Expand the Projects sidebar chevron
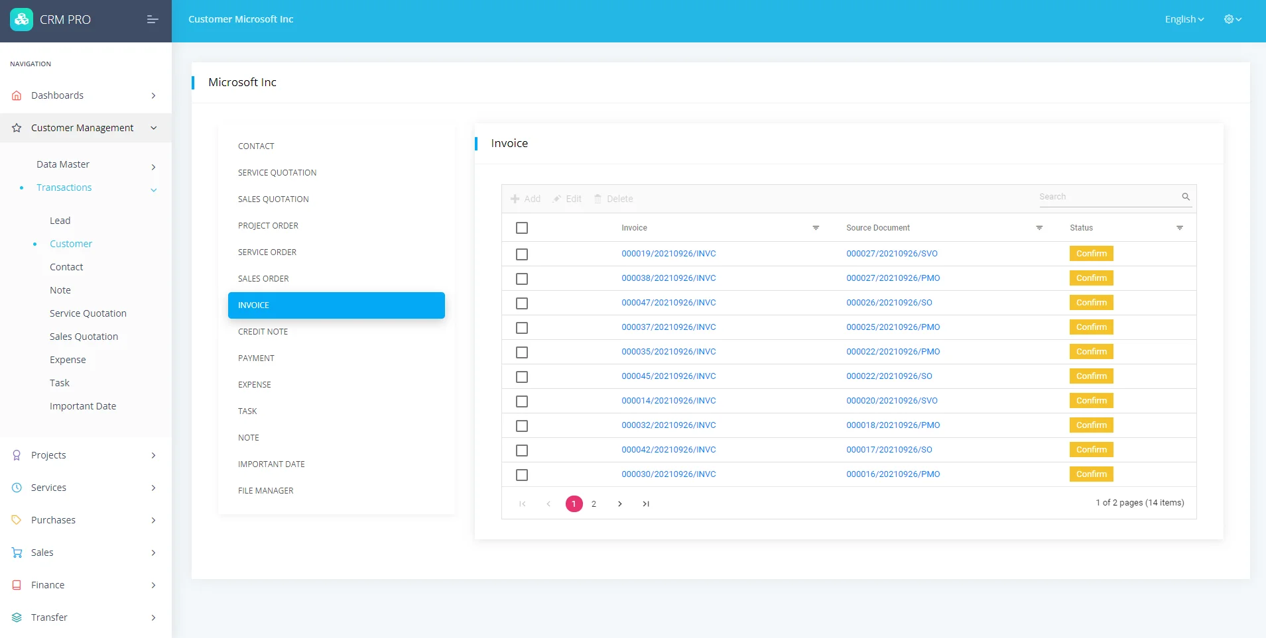This screenshot has height=638, width=1266. tap(153, 455)
